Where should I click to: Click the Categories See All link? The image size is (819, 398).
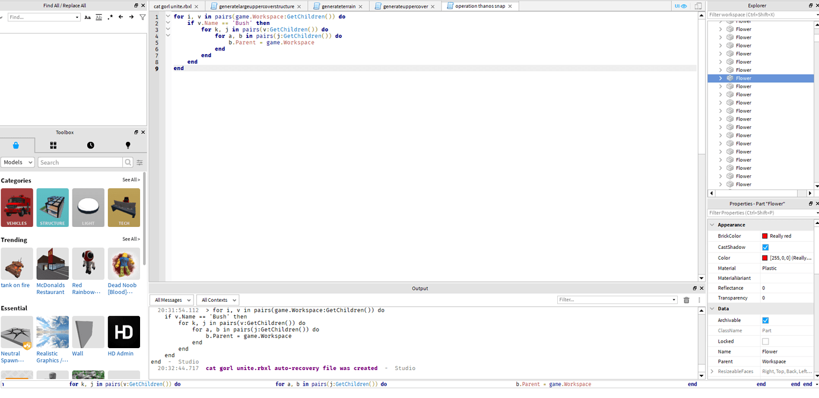tap(130, 179)
